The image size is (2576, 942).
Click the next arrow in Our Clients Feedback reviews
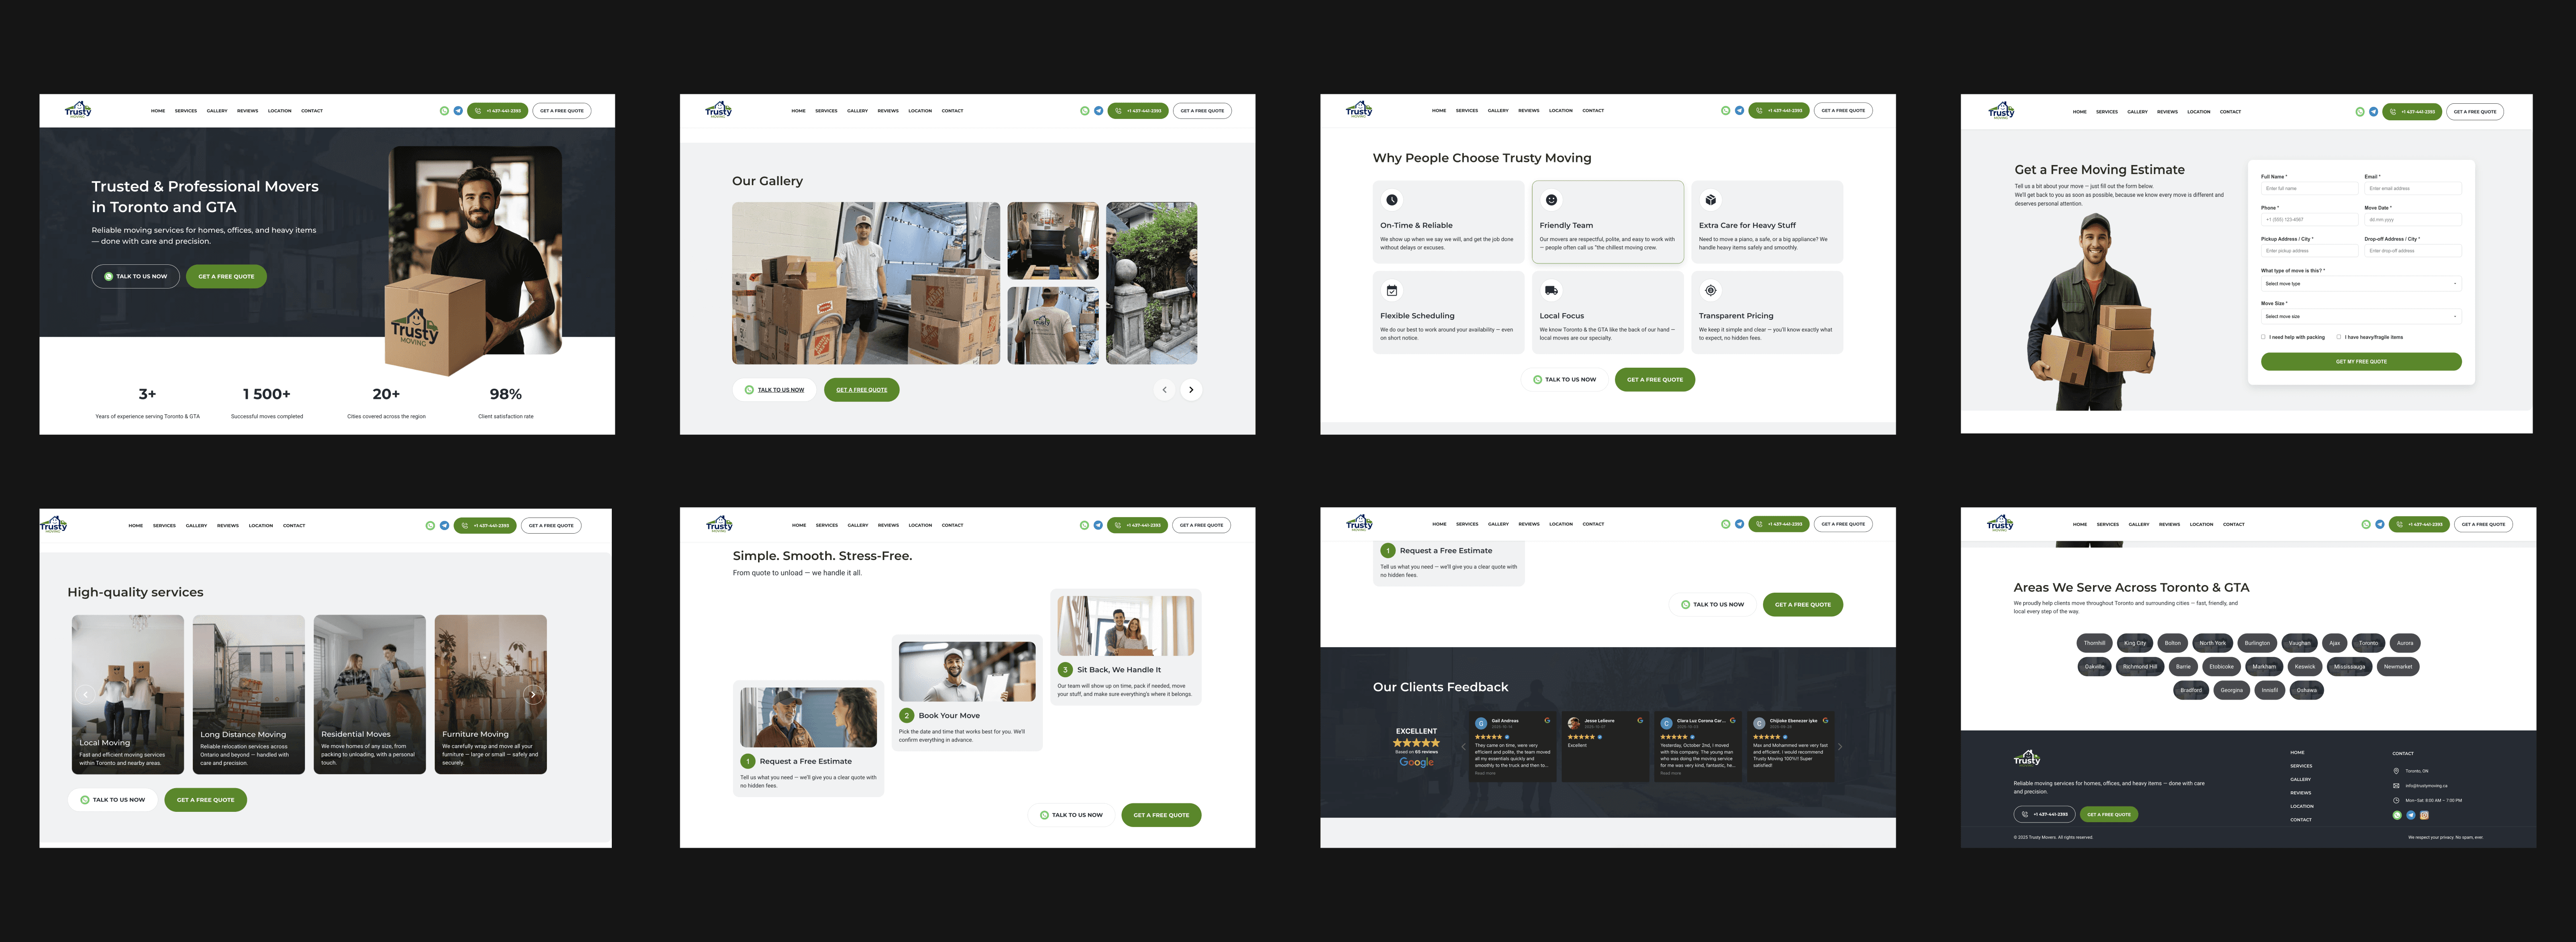coord(1839,746)
